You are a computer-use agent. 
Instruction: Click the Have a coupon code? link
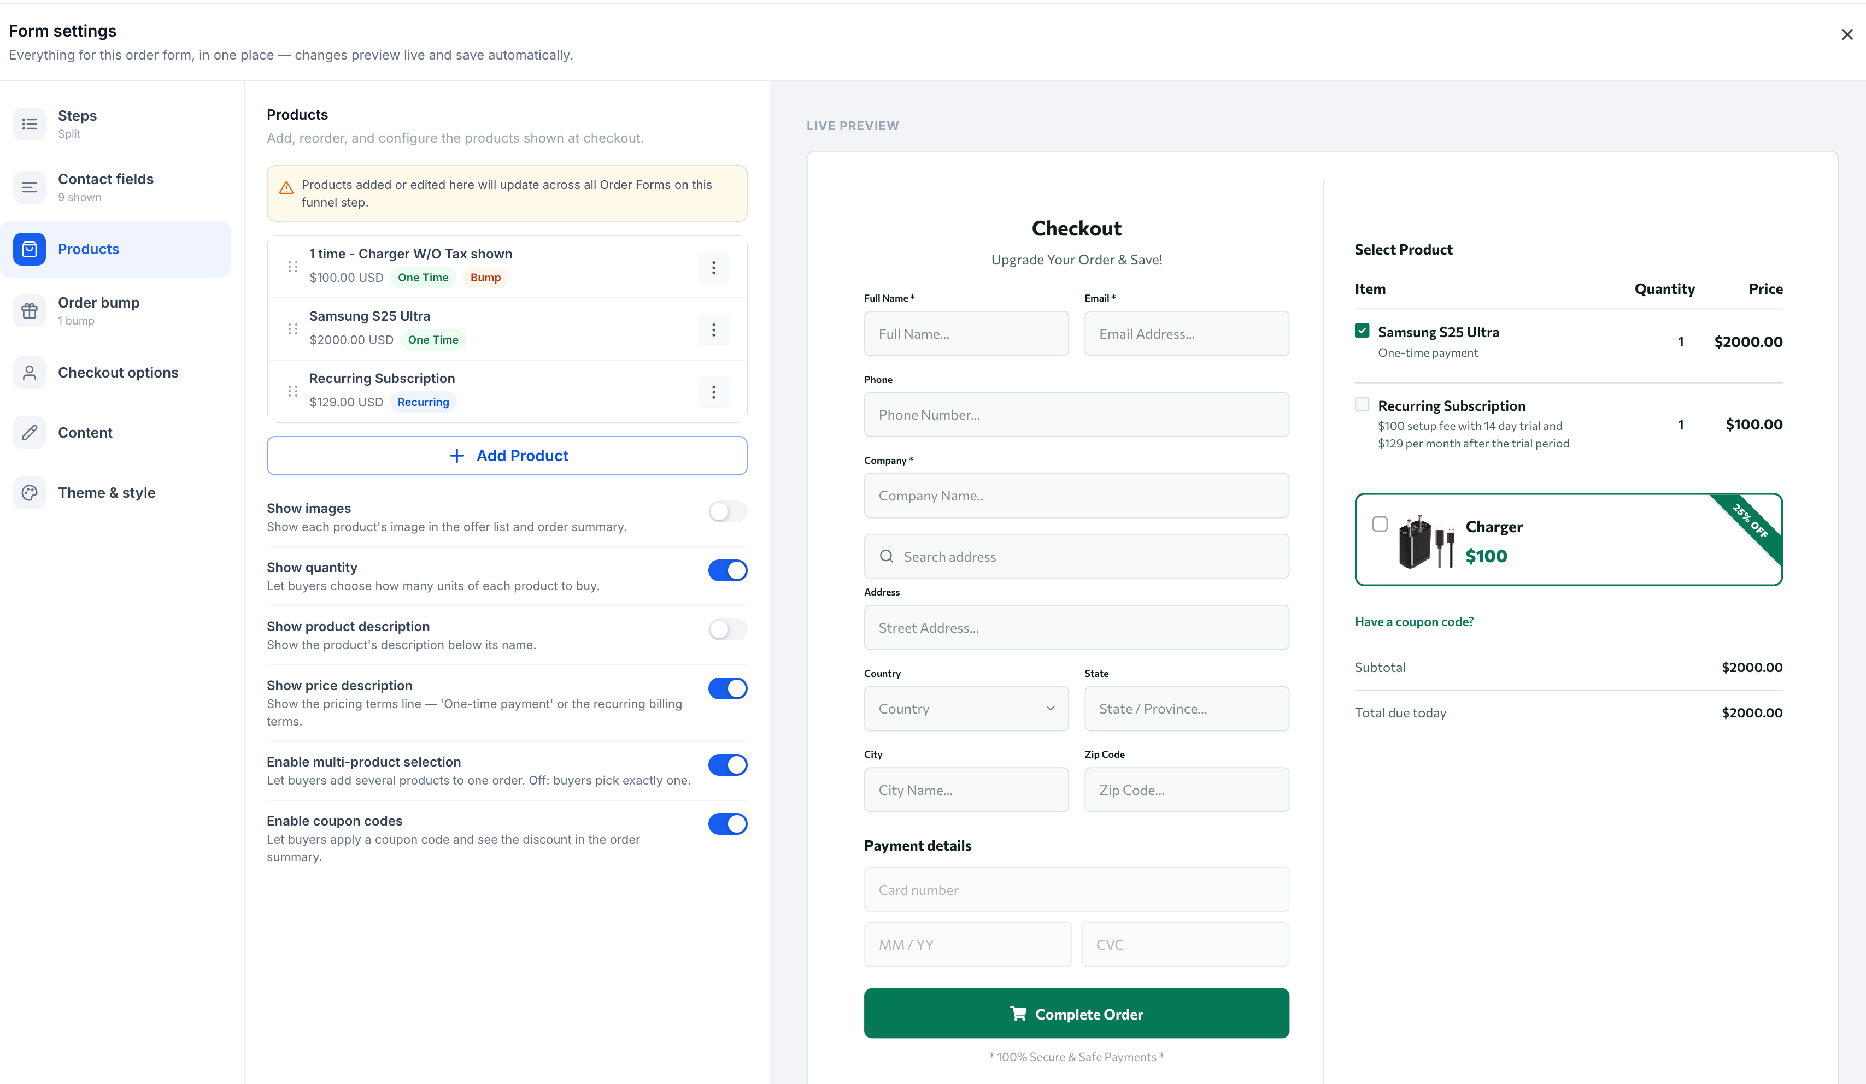tap(1413, 622)
